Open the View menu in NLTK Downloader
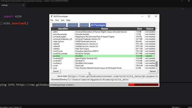Viewport: 192px width, 108px height. pos(57,20)
